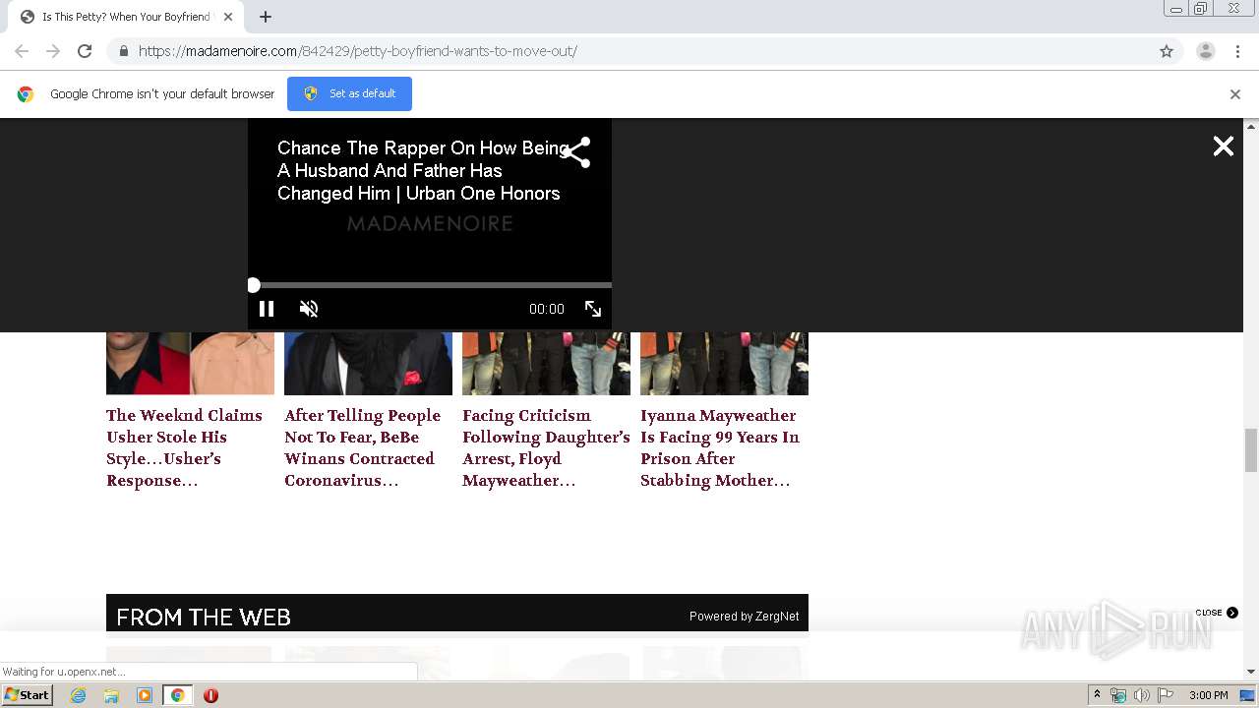Close the floating video banner with the white X

point(1223,147)
